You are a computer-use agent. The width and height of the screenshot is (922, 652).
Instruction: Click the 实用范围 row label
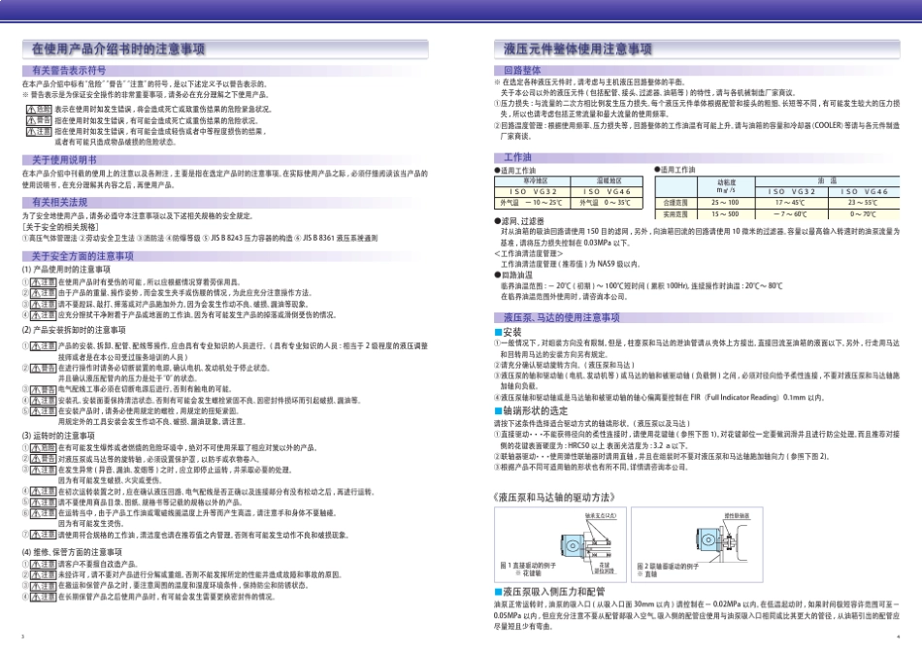(x=676, y=214)
